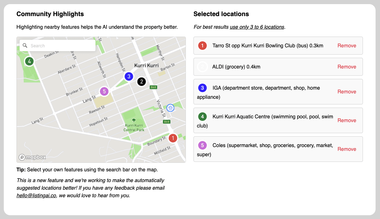Select black map marker 2
This screenshot has height=219, width=380.
pos(142,82)
